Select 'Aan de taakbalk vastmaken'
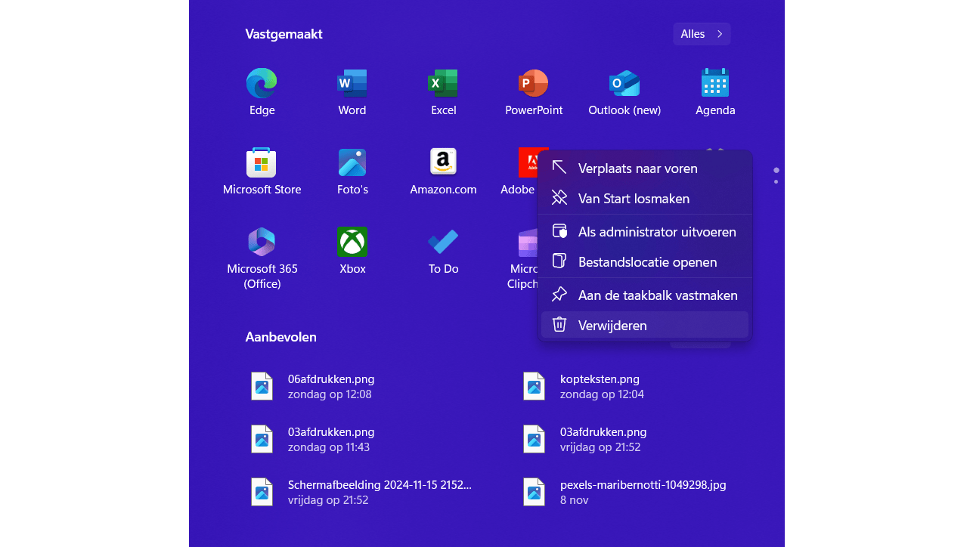The height and width of the screenshot is (547, 973). point(645,295)
